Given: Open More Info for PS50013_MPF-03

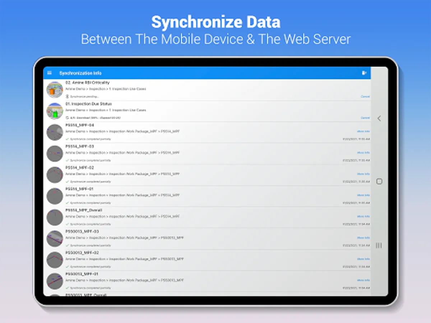Looking at the screenshot, I should [x=363, y=238].
